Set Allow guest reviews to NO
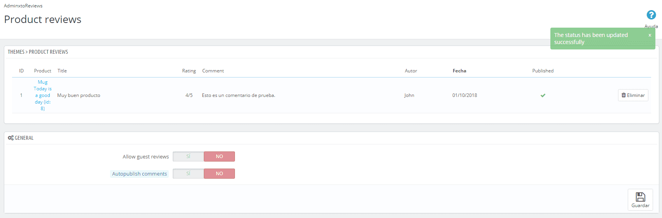The height and width of the screenshot is (218, 662). coord(219,156)
